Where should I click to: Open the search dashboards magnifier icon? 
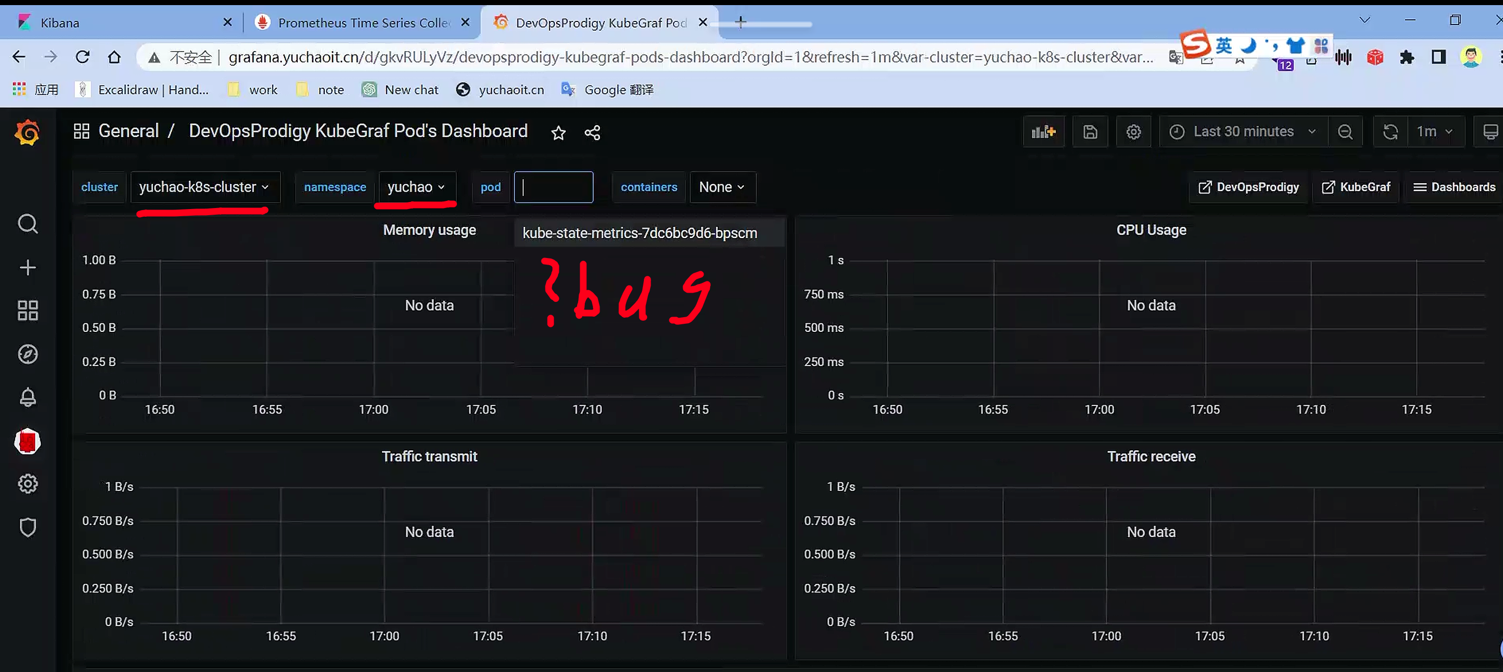pyautogui.click(x=28, y=224)
